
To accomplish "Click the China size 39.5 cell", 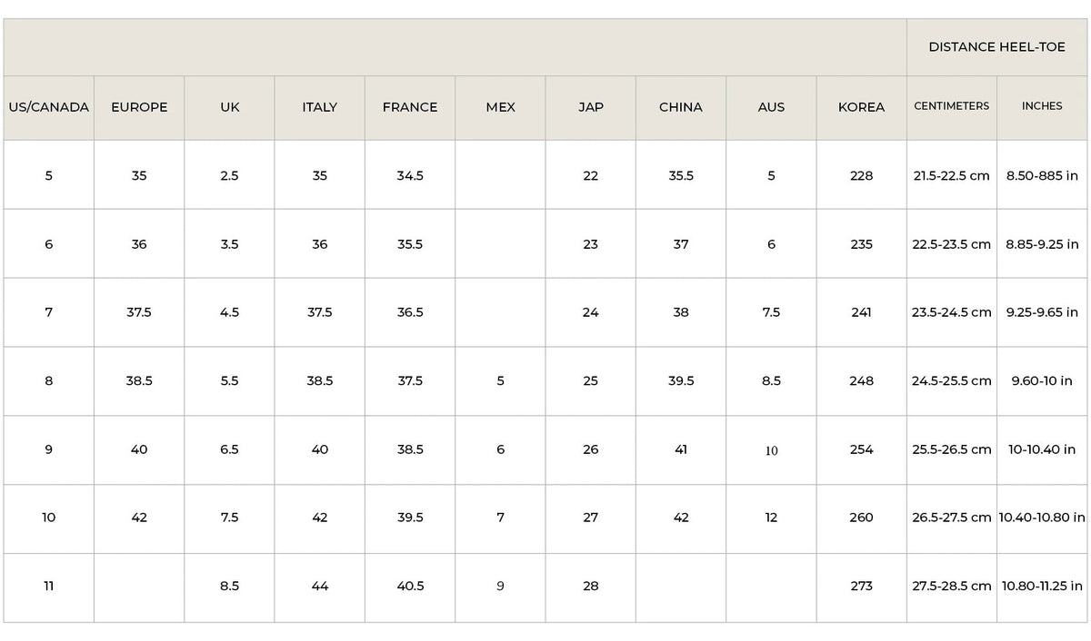I will (681, 381).
